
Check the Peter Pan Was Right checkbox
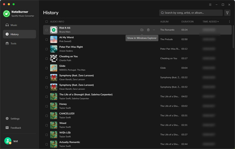pos(47,49)
